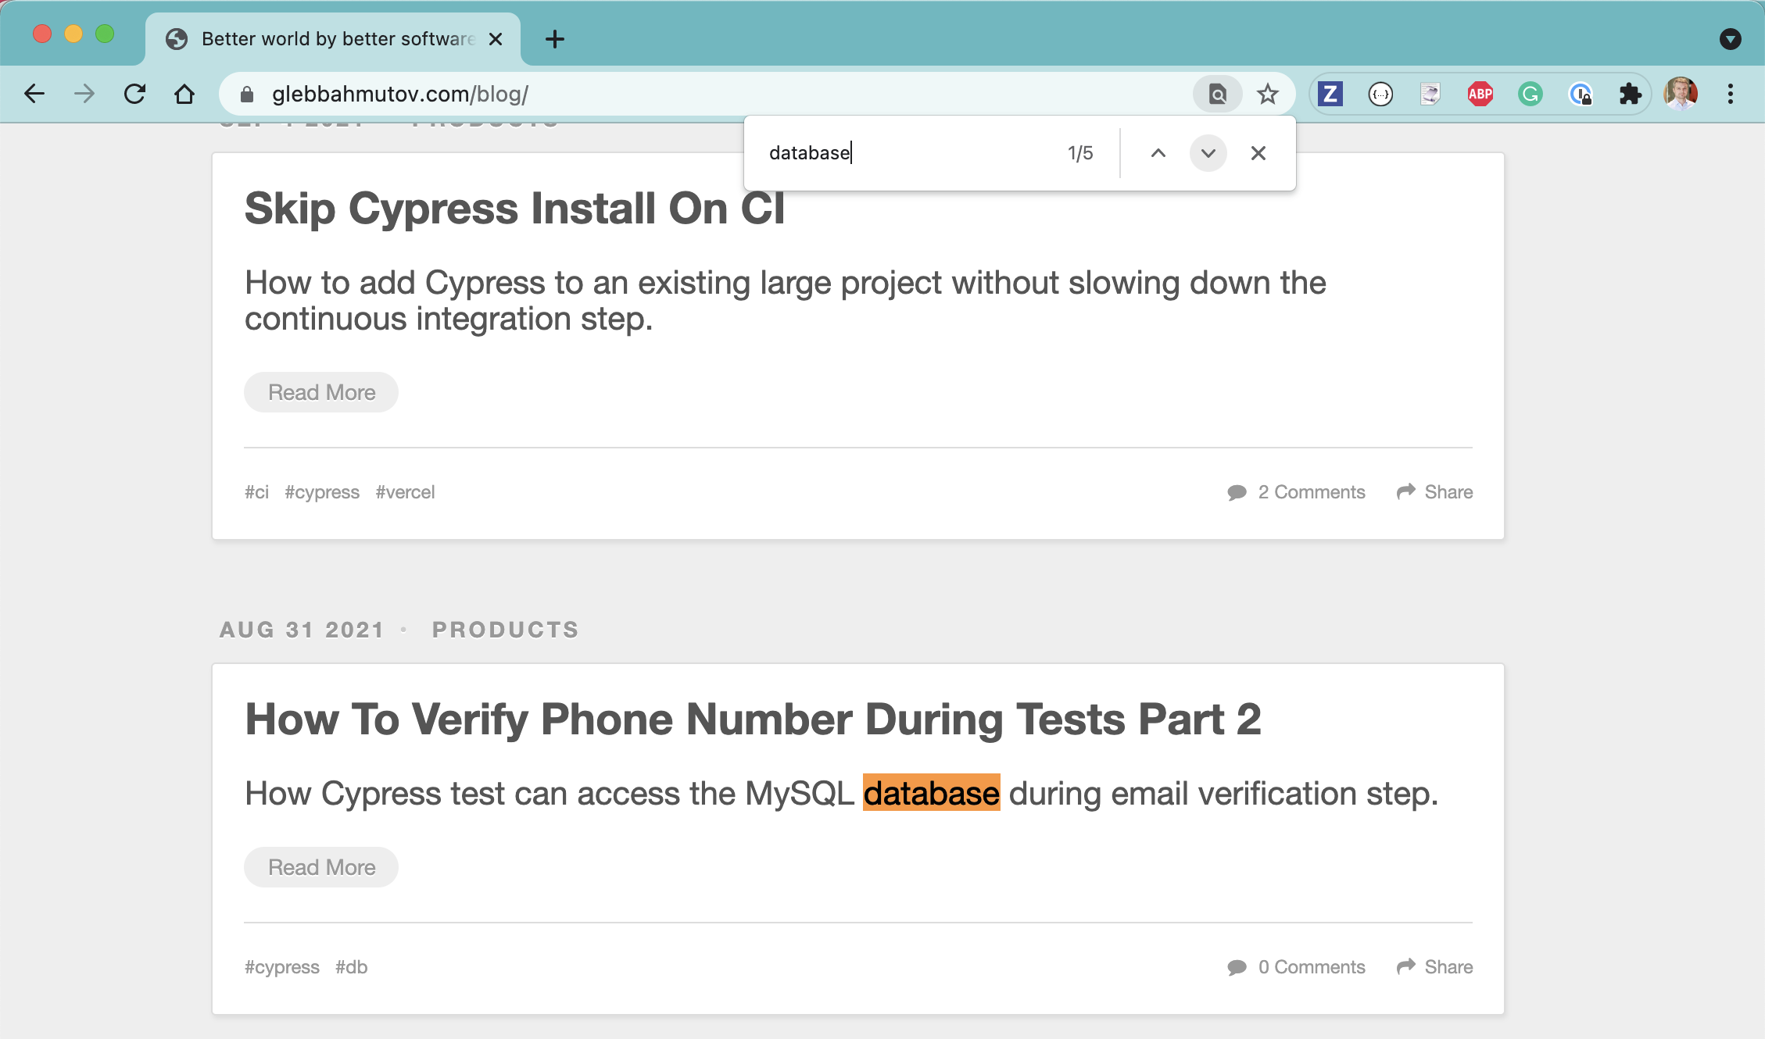Open the 2 Comments link

click(1311, 492)
